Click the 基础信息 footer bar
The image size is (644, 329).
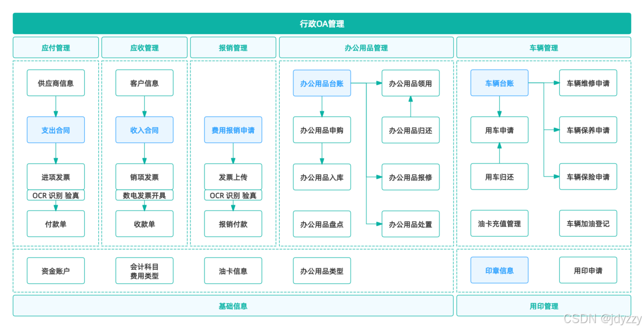tap(233, 306)
